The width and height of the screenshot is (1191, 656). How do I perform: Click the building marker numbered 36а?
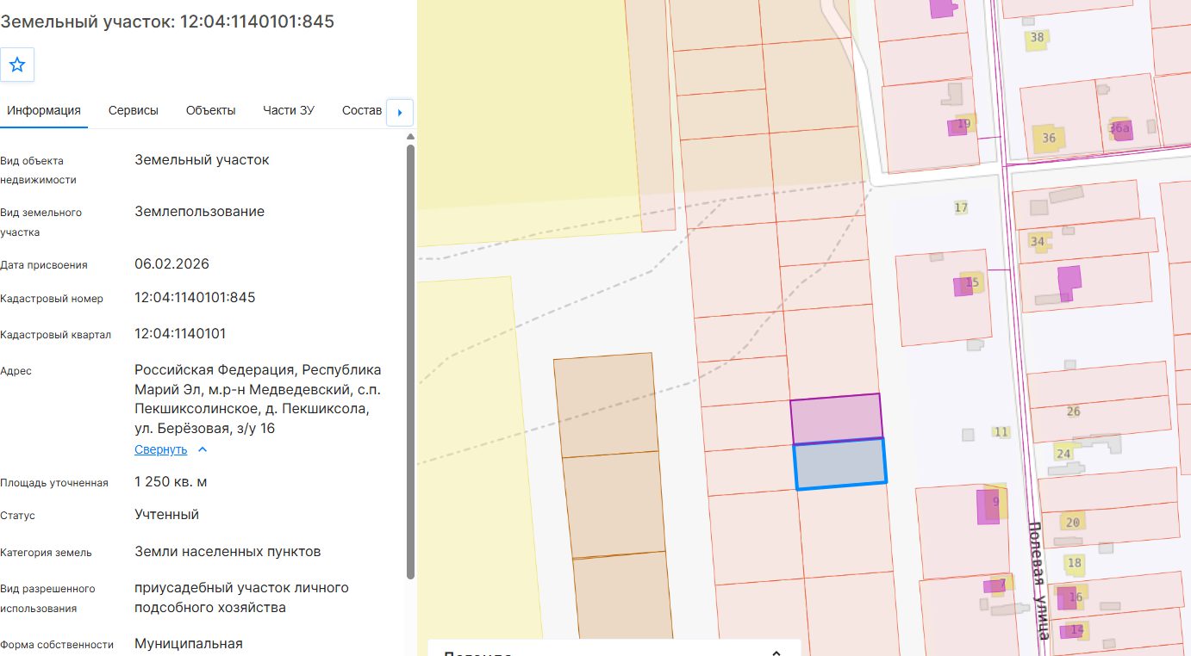[1119, 129]
